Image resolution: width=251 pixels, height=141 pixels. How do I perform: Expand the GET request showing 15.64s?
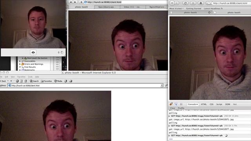[x=169, y=116]
